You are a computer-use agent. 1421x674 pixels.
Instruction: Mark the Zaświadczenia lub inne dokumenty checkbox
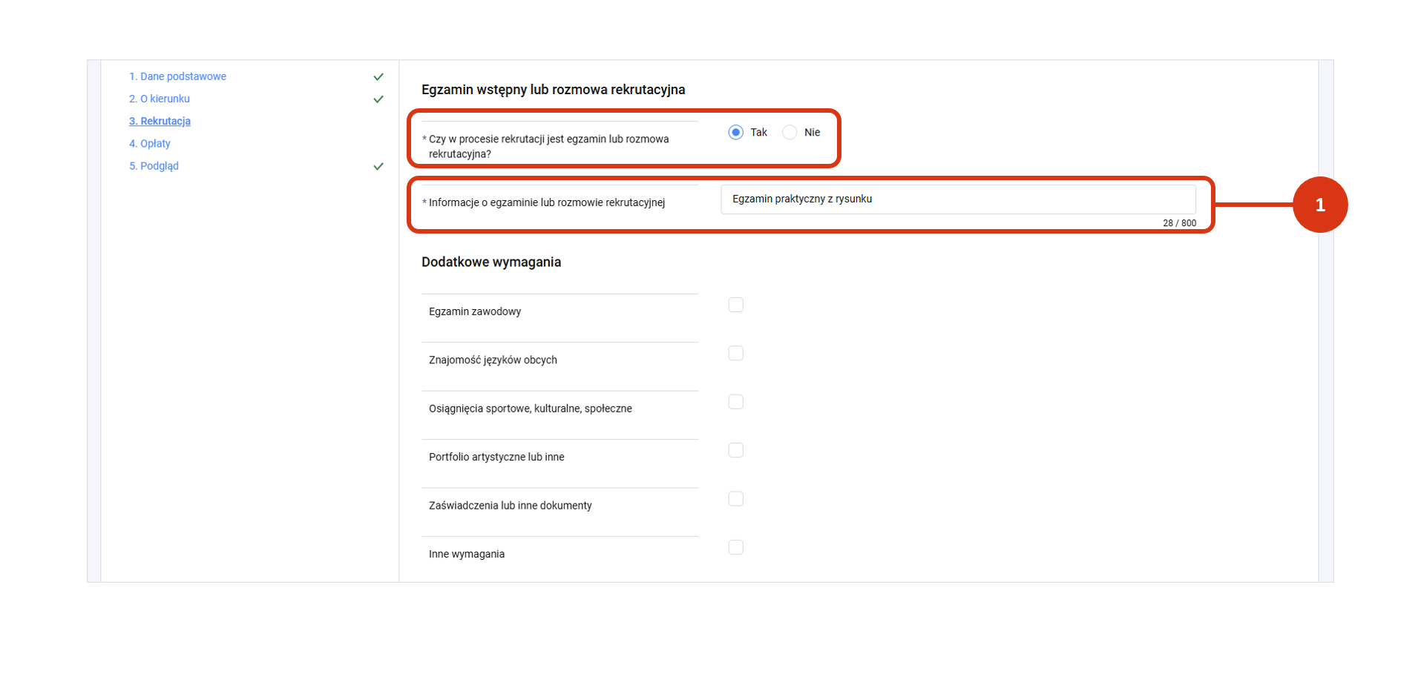point(735,499)
